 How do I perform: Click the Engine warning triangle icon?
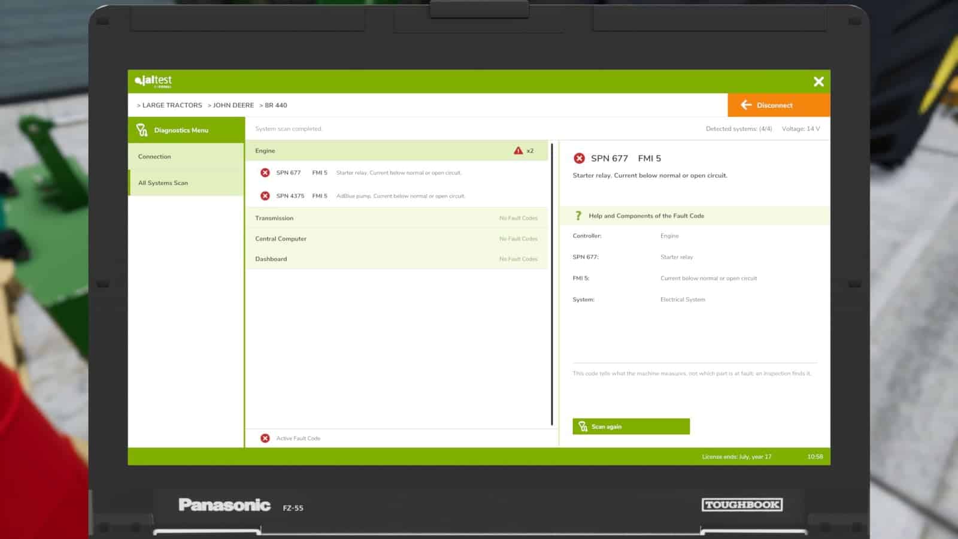518,150
